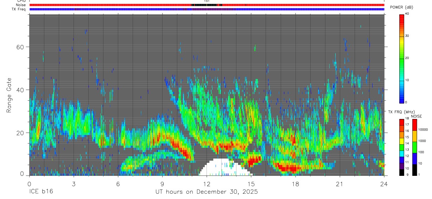The width and height of the screenshot is (432, 199).
Task: Click the blue 11–12 MHz TX FRQ swatch
Action: click(402, 160)
